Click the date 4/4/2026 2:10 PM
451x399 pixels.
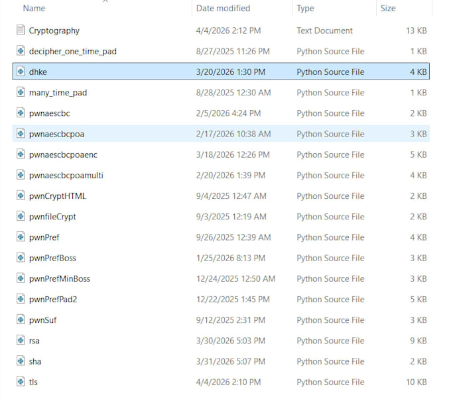click(x=228, y=382)
